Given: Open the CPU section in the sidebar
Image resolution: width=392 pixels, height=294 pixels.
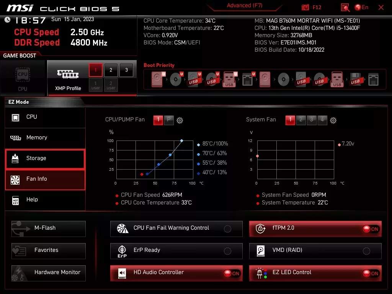Looking at the screenshot, I should pyautogui.click(x=45, y=117).
